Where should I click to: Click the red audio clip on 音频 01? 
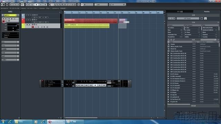point(91,21)
